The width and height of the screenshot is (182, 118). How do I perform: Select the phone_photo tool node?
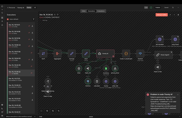(115, 68)
